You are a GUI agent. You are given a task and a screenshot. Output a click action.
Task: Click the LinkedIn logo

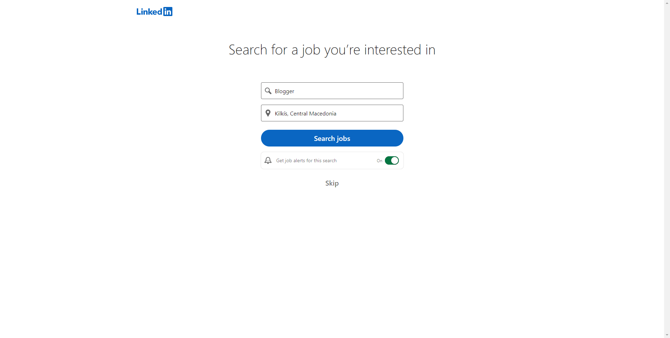[x=154, y=11]
